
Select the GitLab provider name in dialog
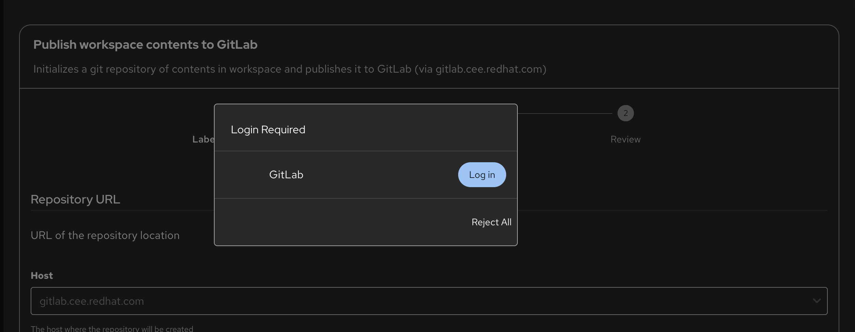pyautogui.click(x=286, y=175)
